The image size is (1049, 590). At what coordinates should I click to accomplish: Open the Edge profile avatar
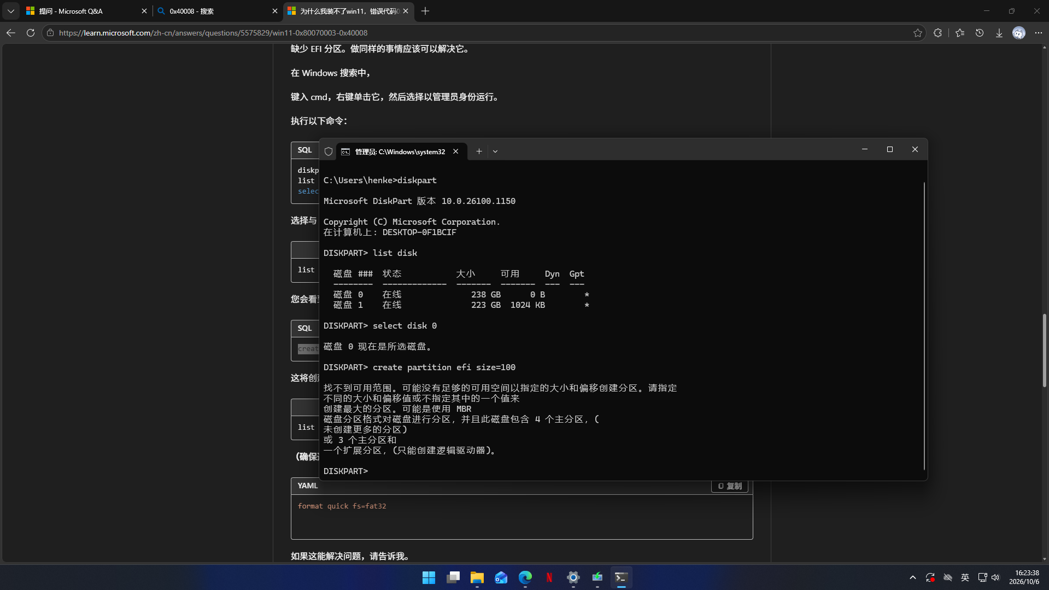1019,33
